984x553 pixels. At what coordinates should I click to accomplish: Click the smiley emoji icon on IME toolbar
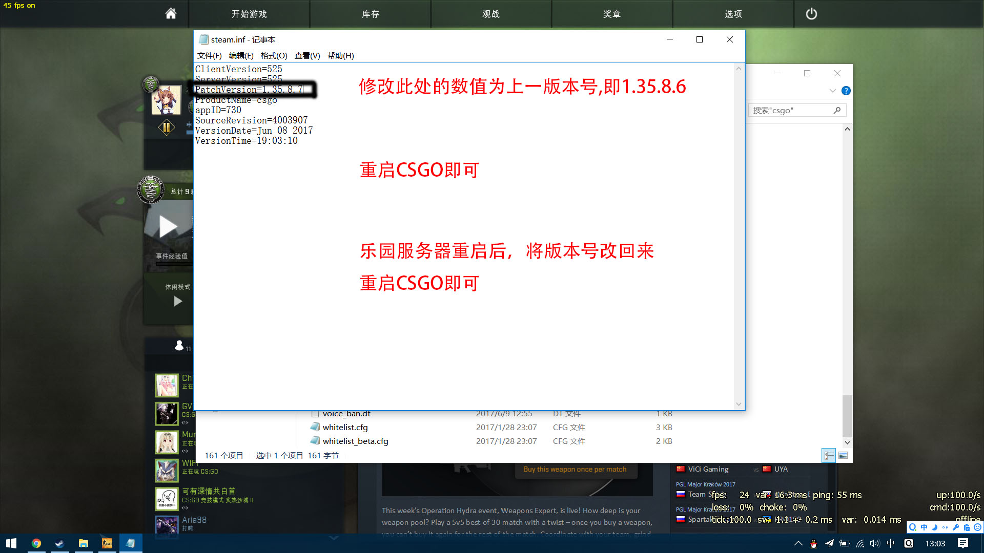pos(977,527)
